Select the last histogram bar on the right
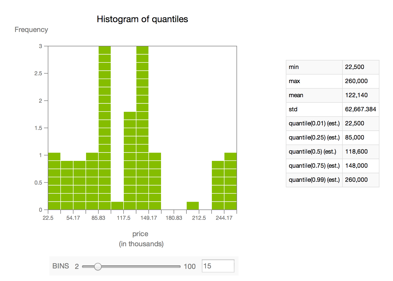The image size is (393, 281). [x=230, y=181]
